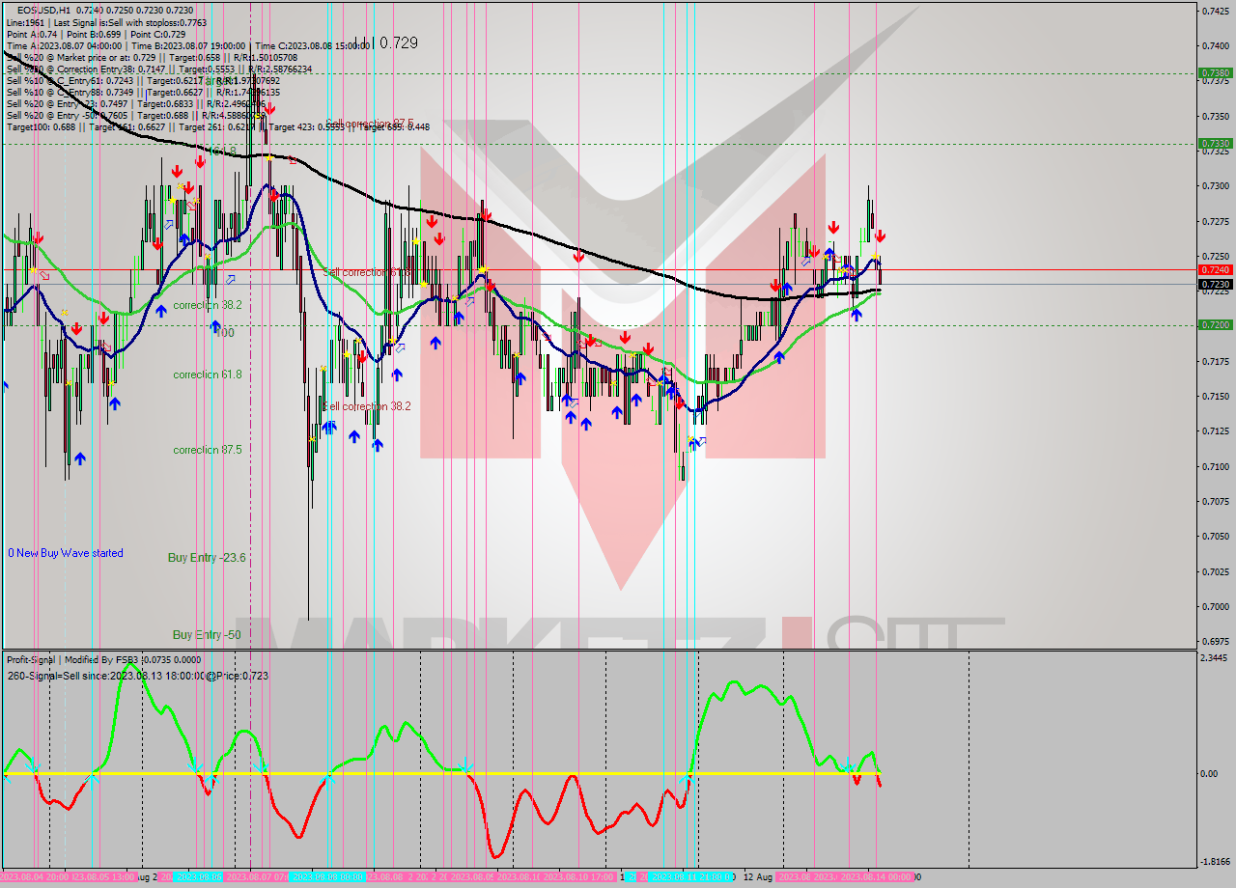Click the green 0.7330 price level tag
This screenshot has height=888, width=1236.
coord(1215,143)
